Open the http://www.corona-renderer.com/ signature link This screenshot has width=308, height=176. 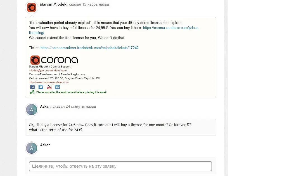pyautogui.click(x=49, y=82)
